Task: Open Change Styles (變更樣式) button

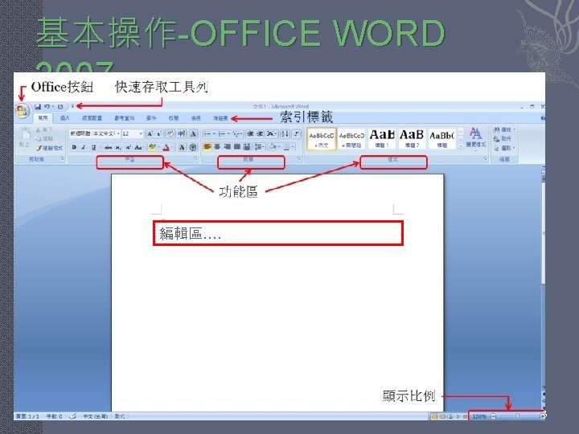Action: click(475, 137)
